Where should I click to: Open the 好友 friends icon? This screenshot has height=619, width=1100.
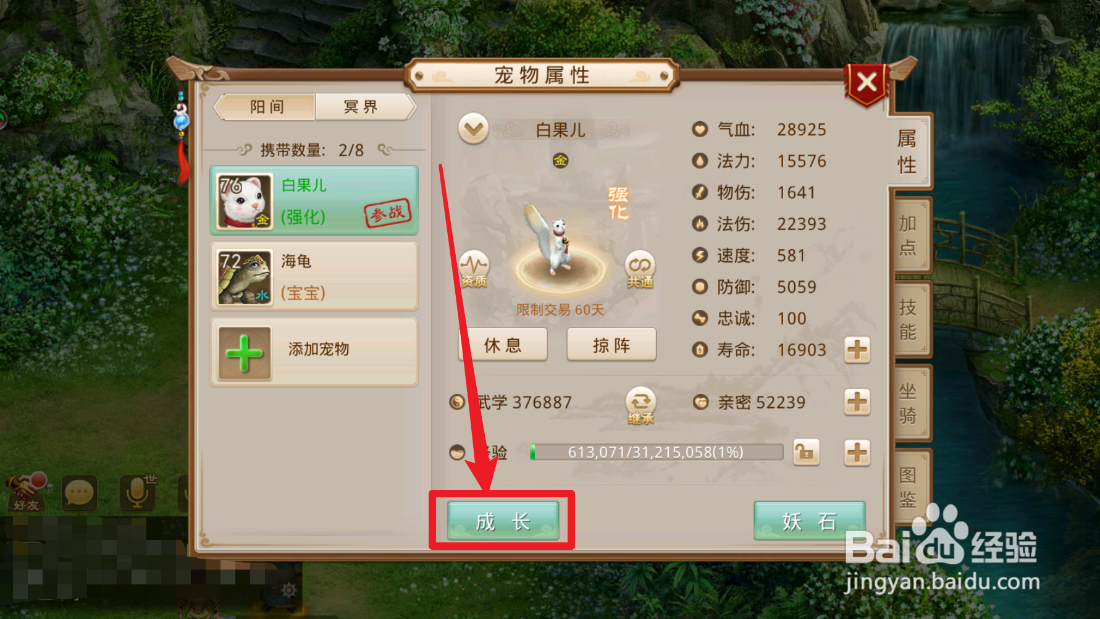[26, 492]
